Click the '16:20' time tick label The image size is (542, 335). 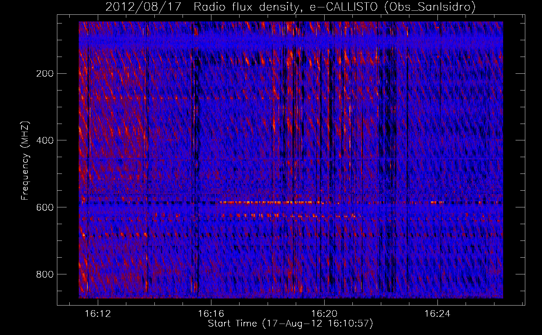324,314
